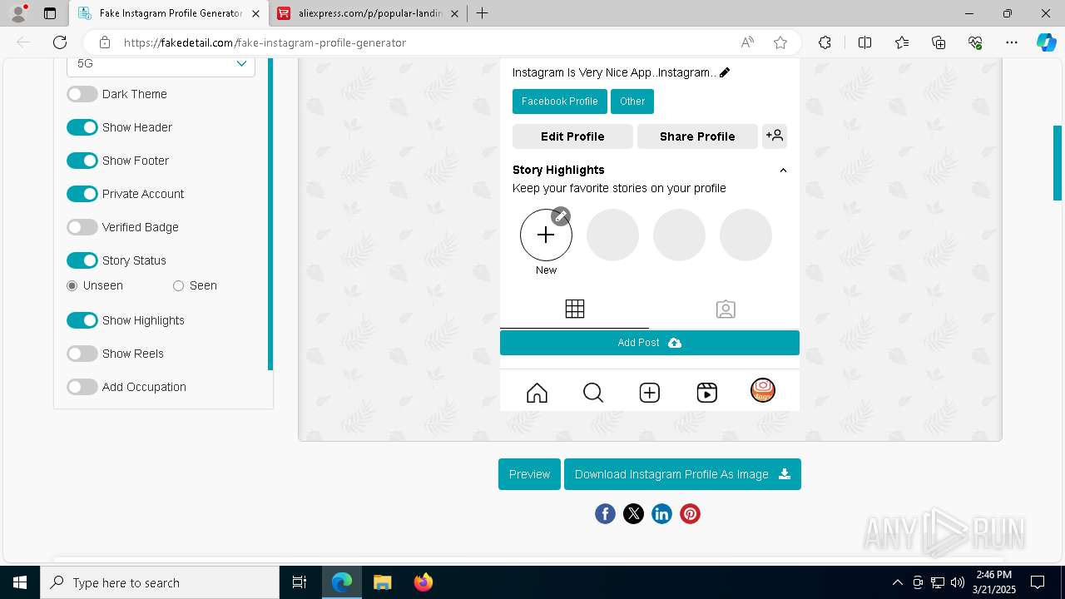
Task: Turn off Show Footer toggle
Action: tap(82, 161)
